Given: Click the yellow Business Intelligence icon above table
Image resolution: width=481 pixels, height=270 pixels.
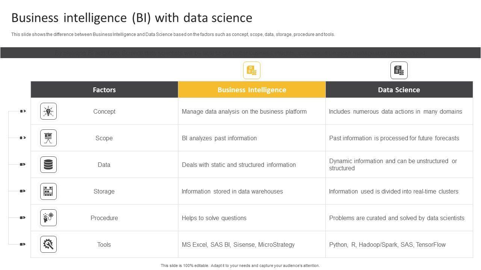Looking at the screenshot, I should point(252,70).
